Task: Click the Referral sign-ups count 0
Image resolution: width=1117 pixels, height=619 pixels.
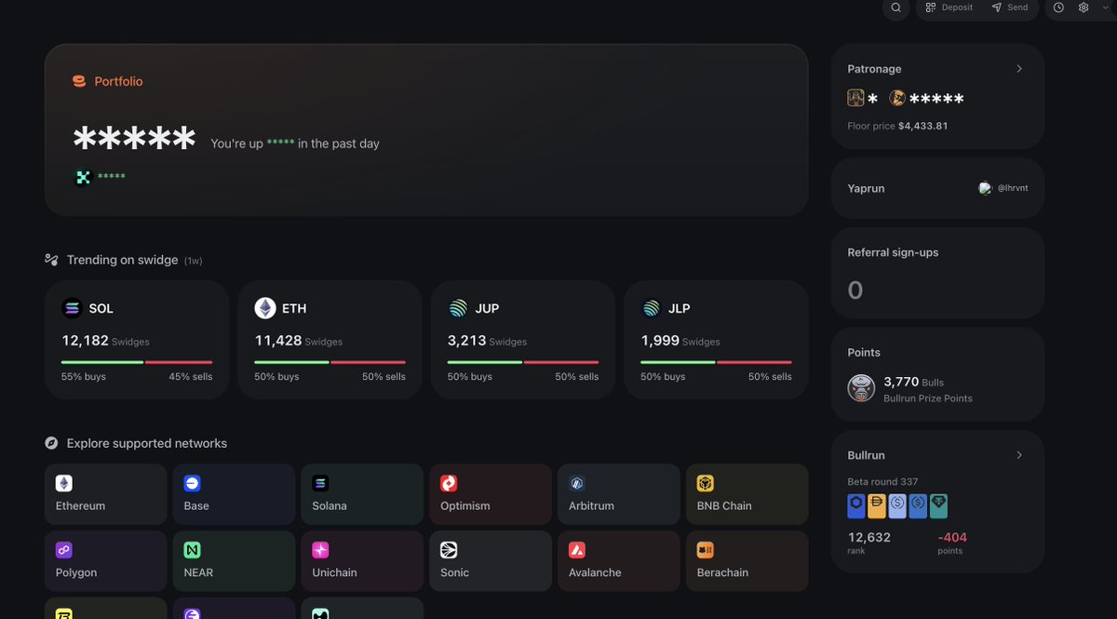Action: (855, 290)
